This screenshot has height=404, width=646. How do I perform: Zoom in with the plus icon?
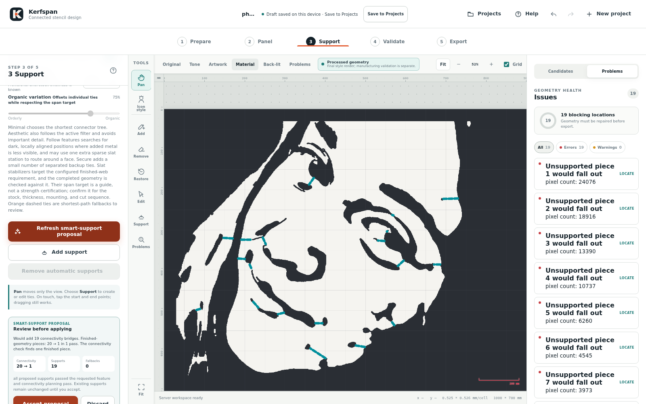491,64
